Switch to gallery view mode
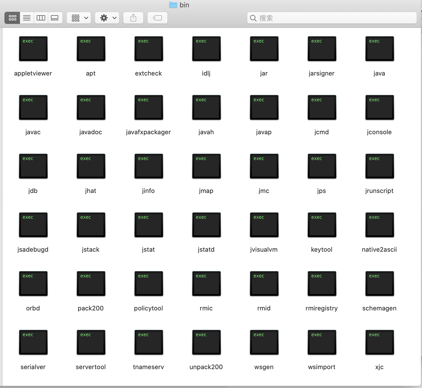The width and height of the screenshot is (422, 388). (55, 18)
